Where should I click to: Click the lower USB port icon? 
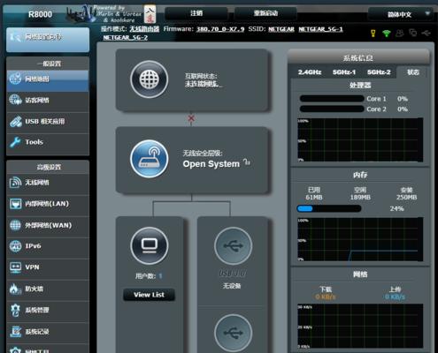(233, 333)
